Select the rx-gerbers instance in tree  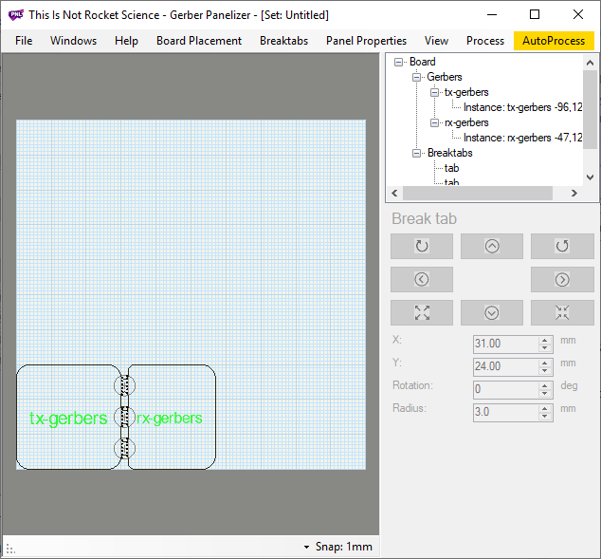click(x=522, y=138)
